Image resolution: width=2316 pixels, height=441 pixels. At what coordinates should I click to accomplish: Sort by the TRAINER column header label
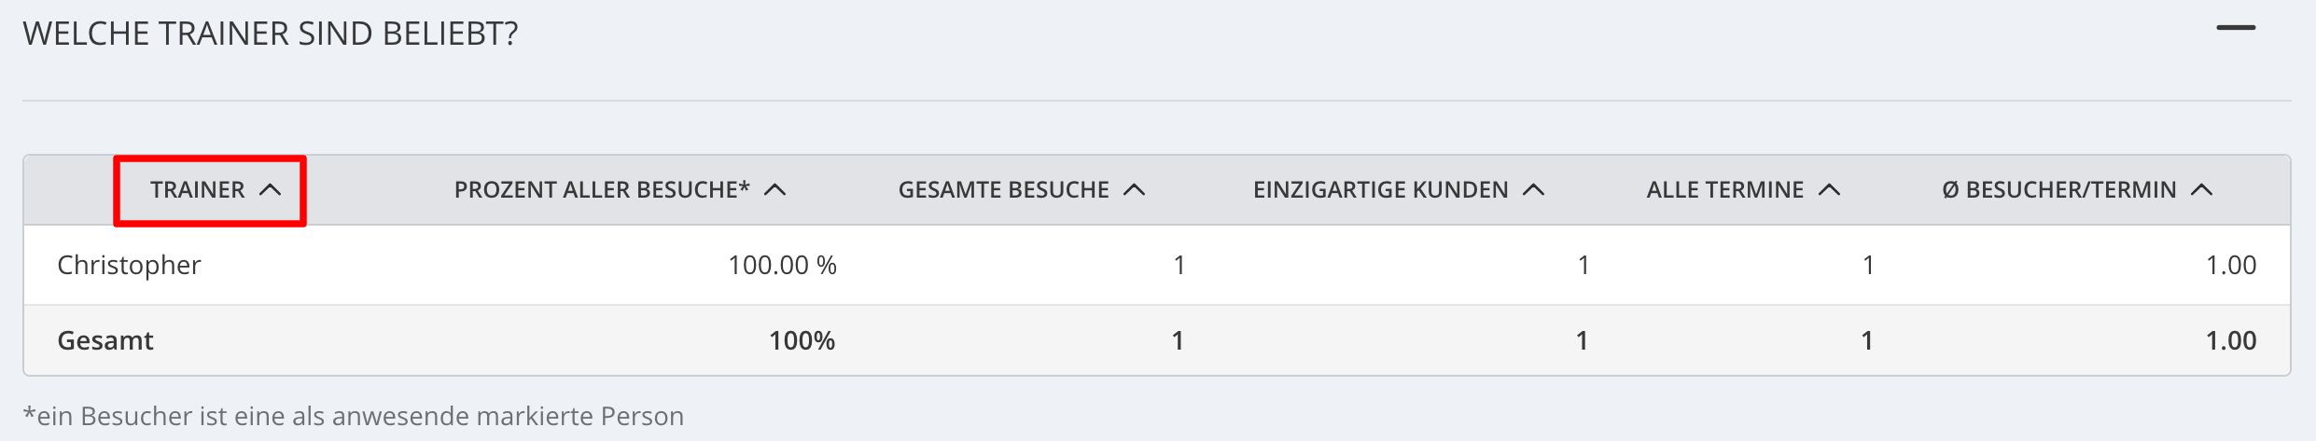pyautogui.click(x=198, y=190)
